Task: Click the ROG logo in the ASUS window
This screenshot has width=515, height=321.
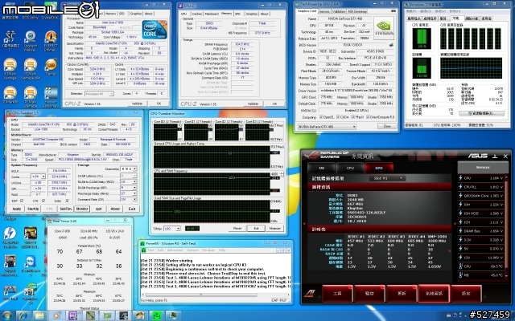Action: pyautogui.click(x=311, y=155)
